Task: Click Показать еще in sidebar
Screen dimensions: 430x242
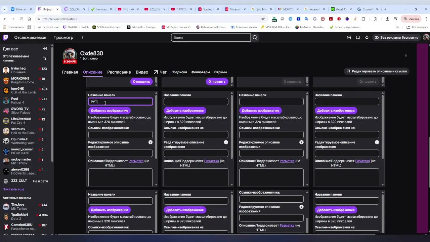Action: [x=13, y=189]
